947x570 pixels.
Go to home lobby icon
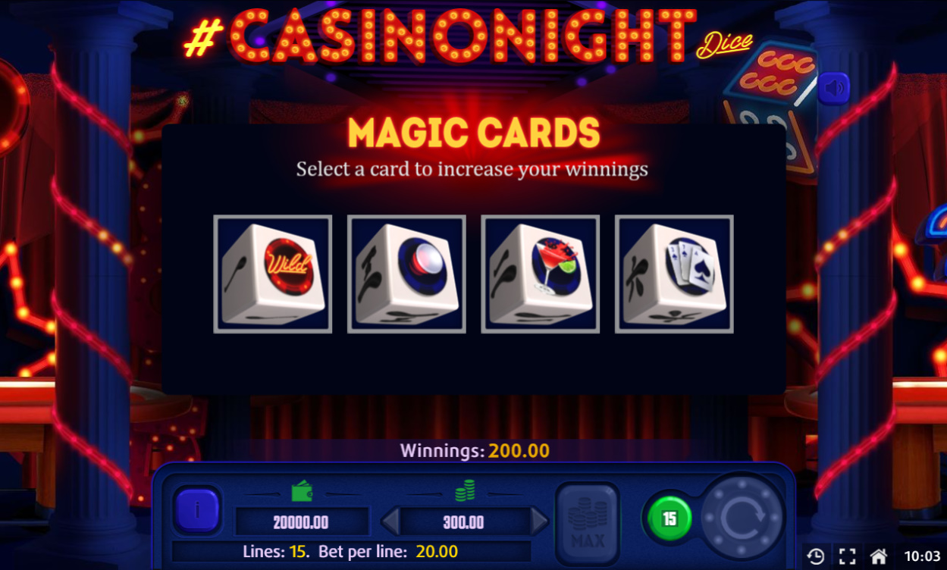[879, 556]
